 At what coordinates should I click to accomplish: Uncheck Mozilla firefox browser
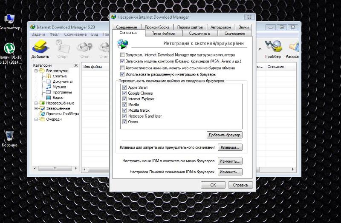pyautogui.click(x=124, y=110)
